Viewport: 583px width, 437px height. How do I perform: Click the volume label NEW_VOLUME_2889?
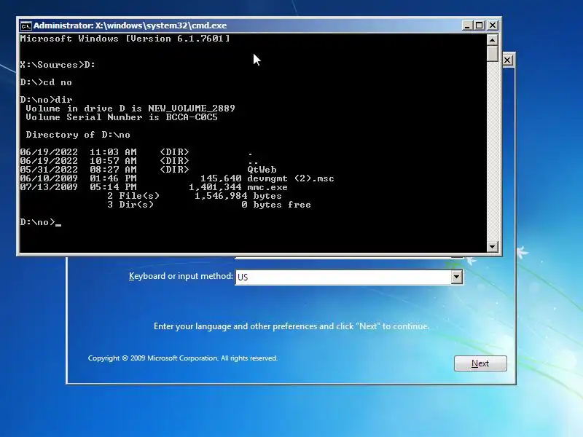(x=192, y=109)
